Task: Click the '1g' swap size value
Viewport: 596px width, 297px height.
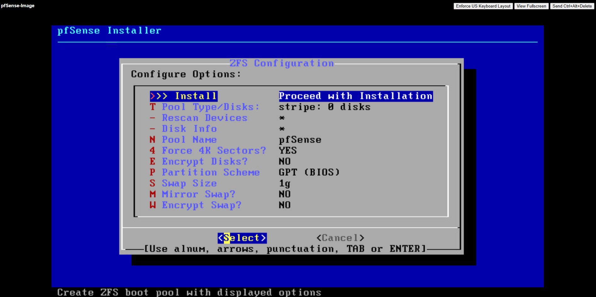Action: pos(285,183)
